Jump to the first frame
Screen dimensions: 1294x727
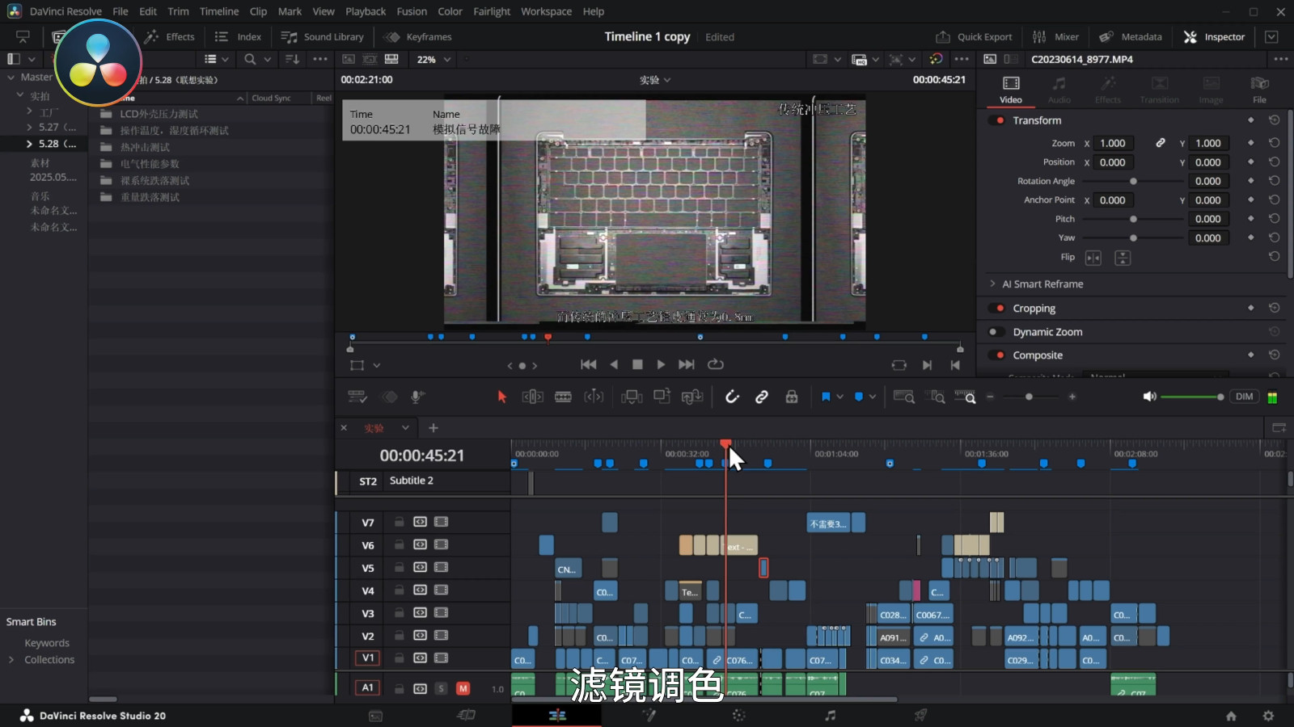coord(589,365)
